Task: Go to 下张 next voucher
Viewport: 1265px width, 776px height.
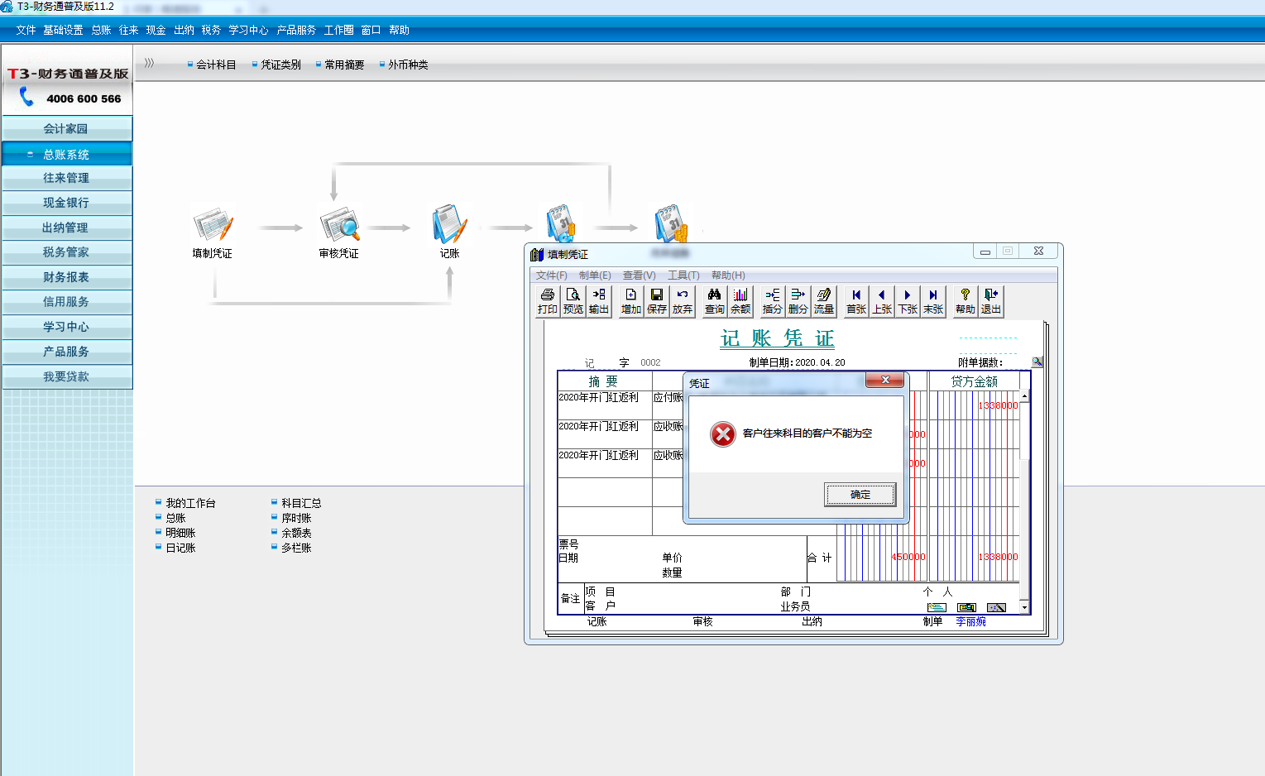Action: (x=908, y=301)
